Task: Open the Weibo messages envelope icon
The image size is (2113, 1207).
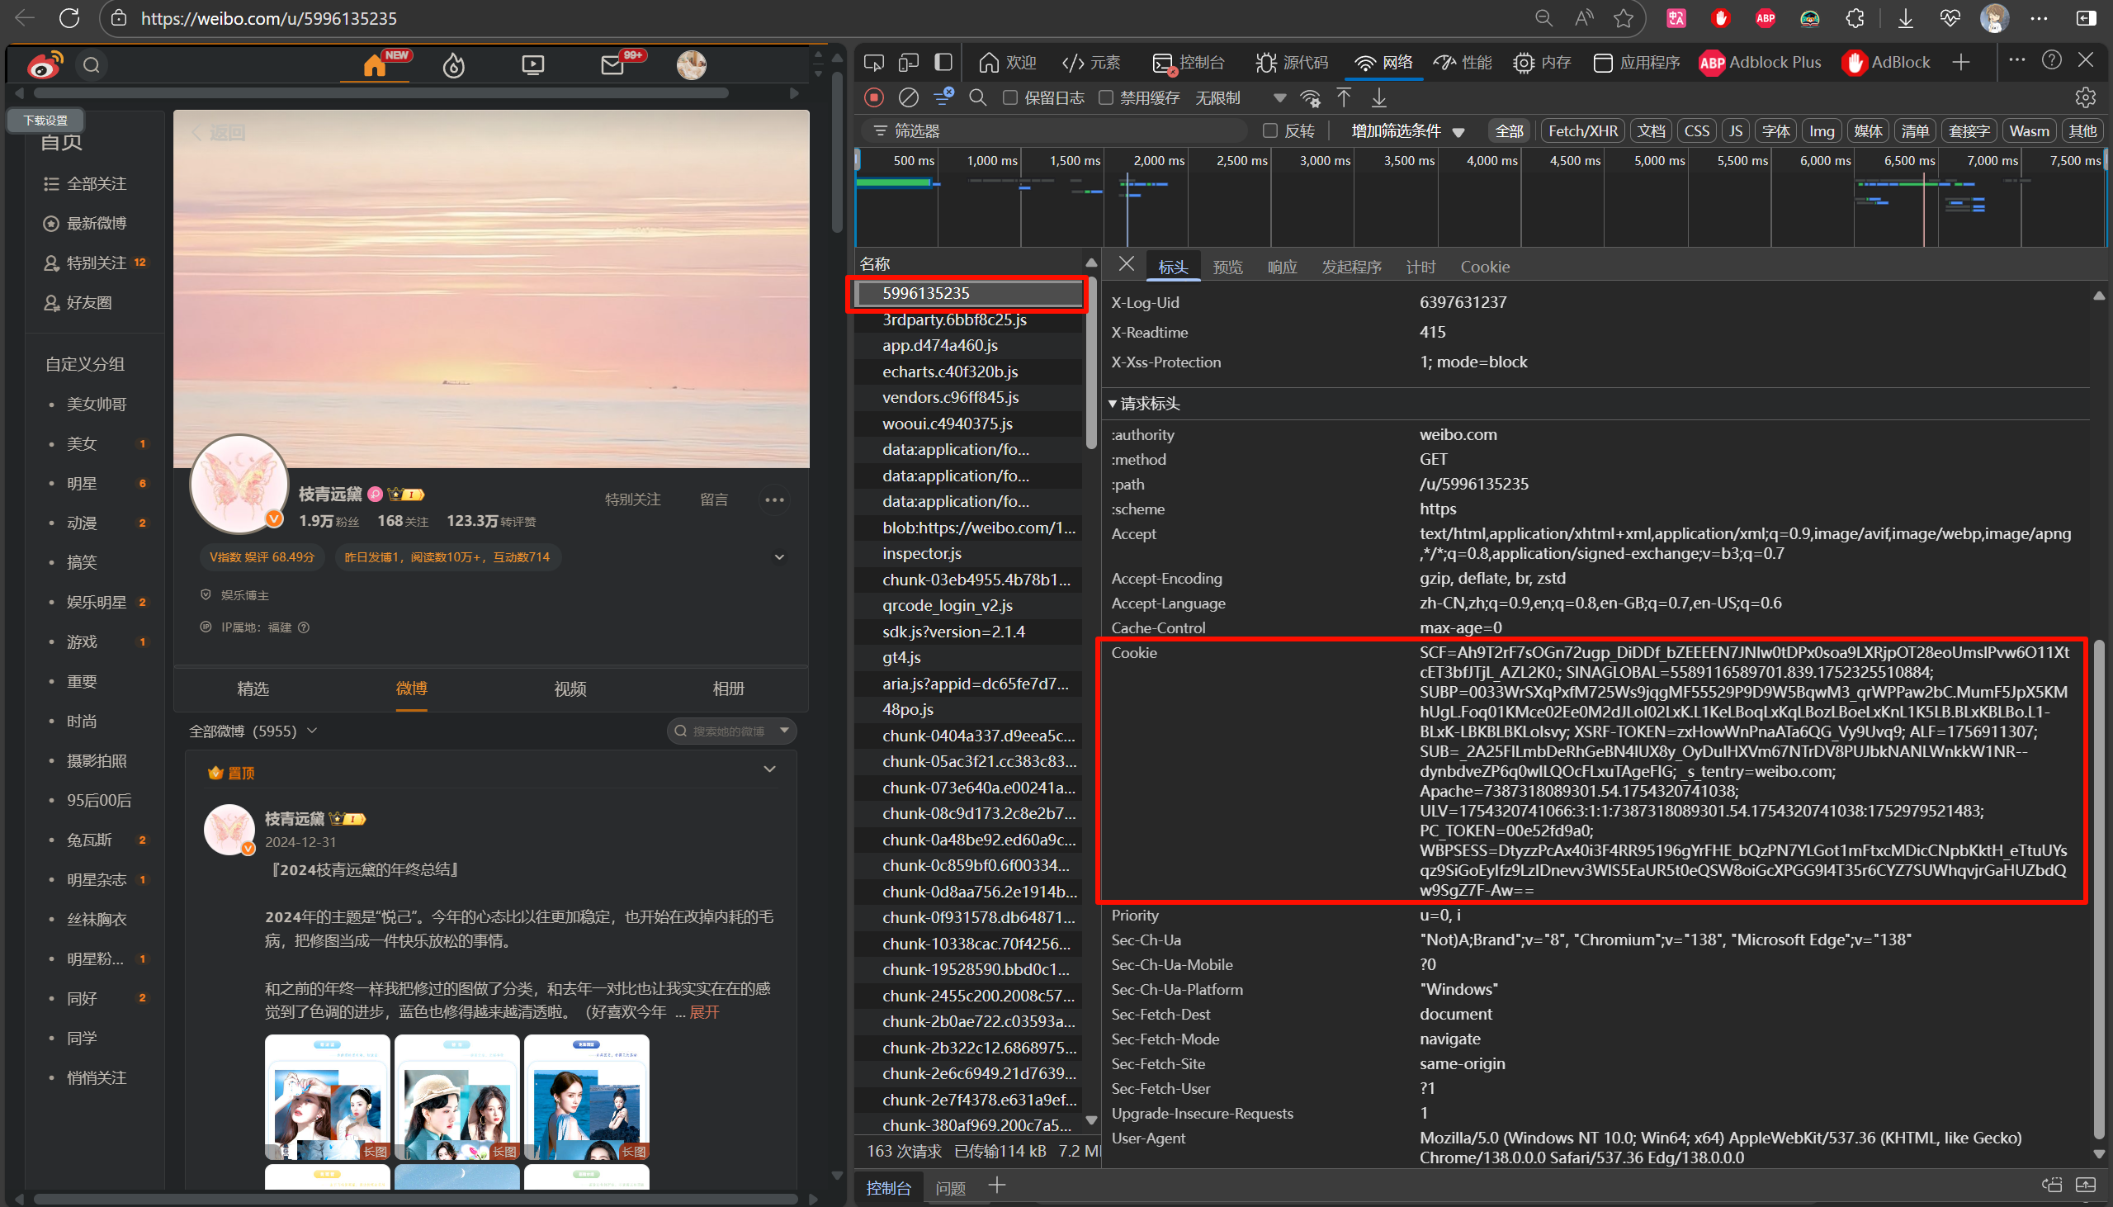Action: (612, 64)
